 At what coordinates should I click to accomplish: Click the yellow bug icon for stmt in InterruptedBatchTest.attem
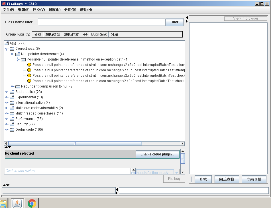29,65
